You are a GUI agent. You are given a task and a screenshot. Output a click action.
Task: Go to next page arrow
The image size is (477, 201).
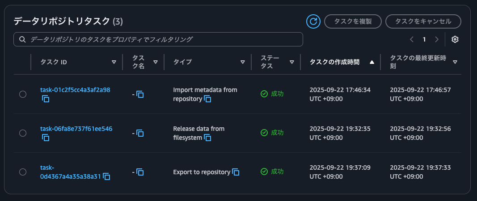coord(437,39)
